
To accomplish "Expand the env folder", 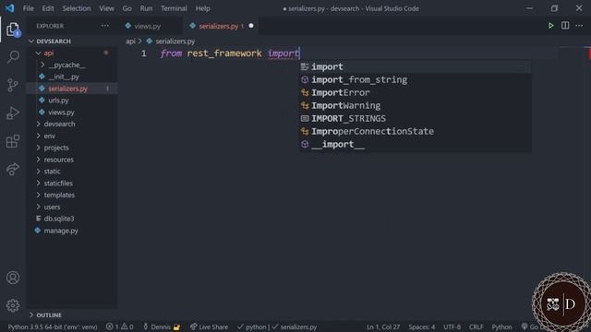I will point(72,136).
